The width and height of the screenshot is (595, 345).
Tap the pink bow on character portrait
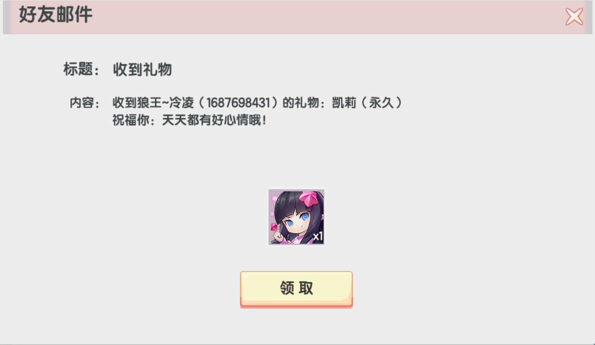click(x=308, y=198)
